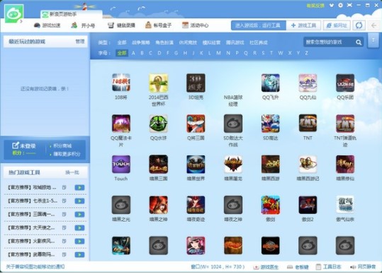Viewport: 382px width, 274px height.
Task: Click the green app logo at top left
Action: pyautogui.click(x=14, y=13)
